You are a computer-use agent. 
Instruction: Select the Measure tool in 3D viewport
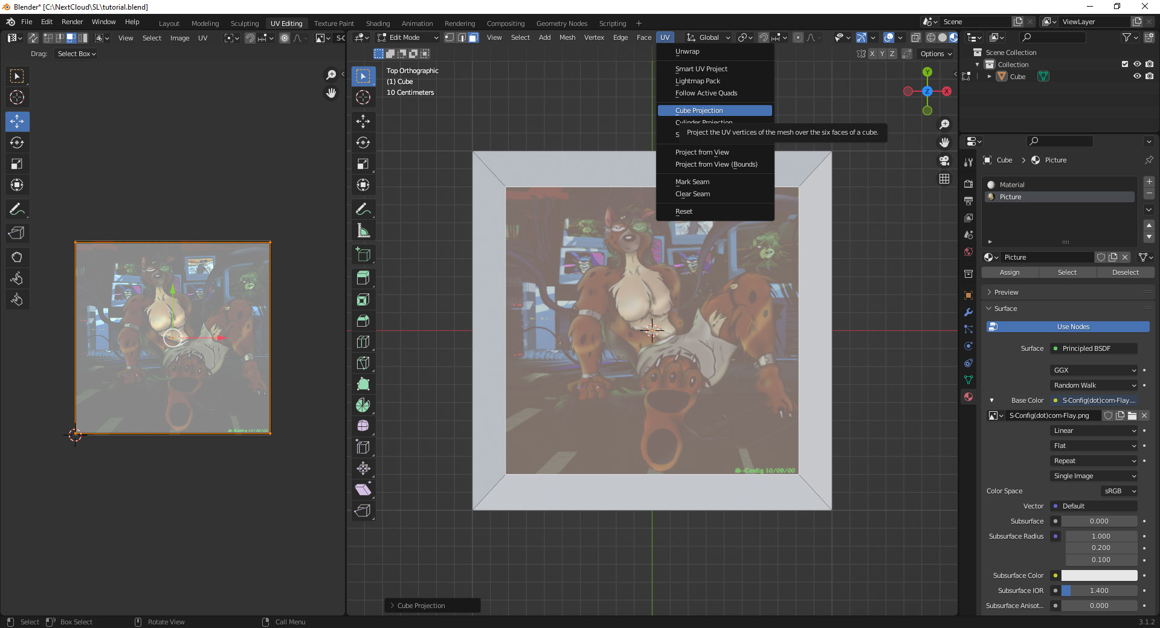pos(363,231)
